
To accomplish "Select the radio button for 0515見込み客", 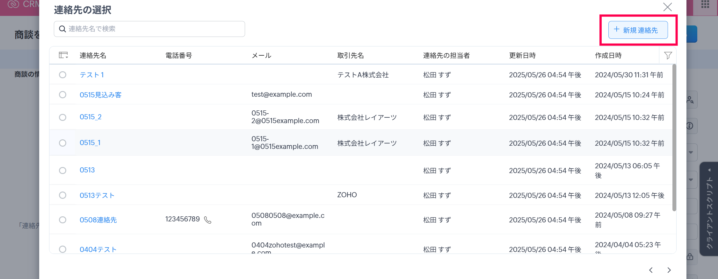I will (x=63, y=95).
